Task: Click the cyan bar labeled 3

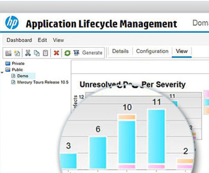Action: [x=68, y=161]
